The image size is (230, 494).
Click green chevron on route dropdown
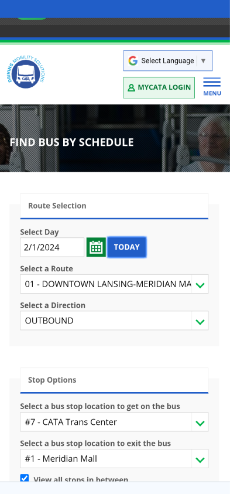tap(200, 285)
